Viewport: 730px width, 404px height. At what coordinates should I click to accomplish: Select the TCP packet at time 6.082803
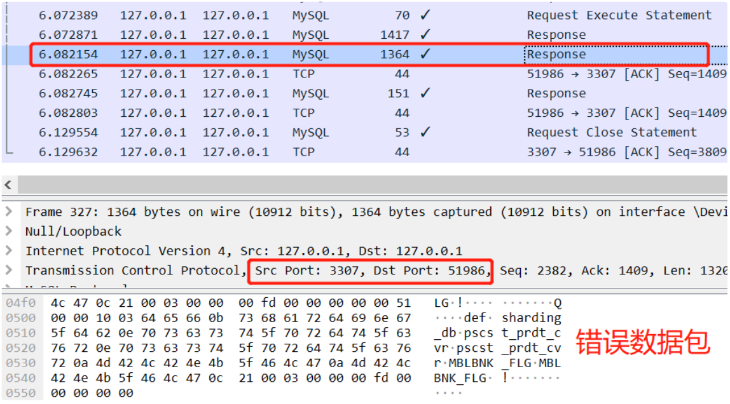[364, 113]
